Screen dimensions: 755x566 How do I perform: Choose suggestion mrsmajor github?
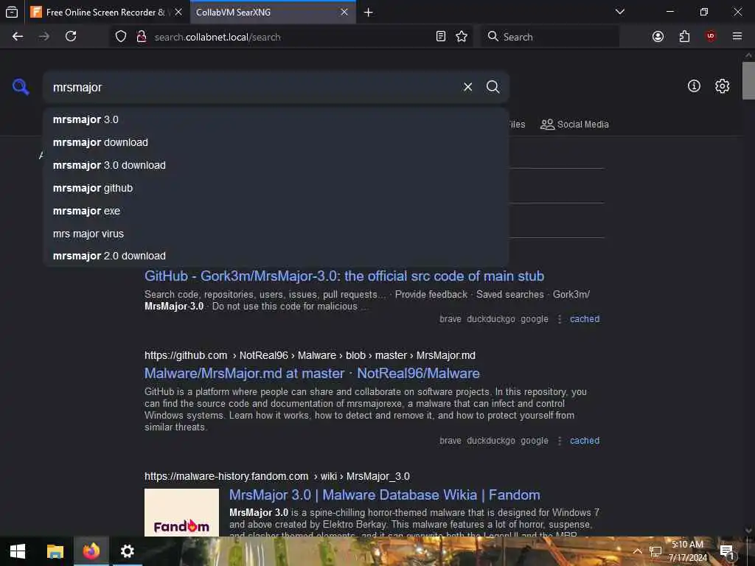(x=276, y=188)
